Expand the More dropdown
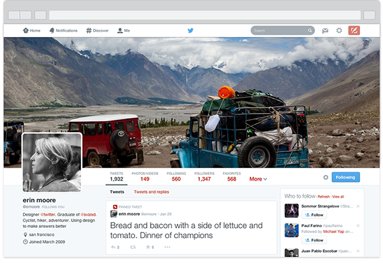The width and height of the screenshot is (383, 270). coord(258,179)
